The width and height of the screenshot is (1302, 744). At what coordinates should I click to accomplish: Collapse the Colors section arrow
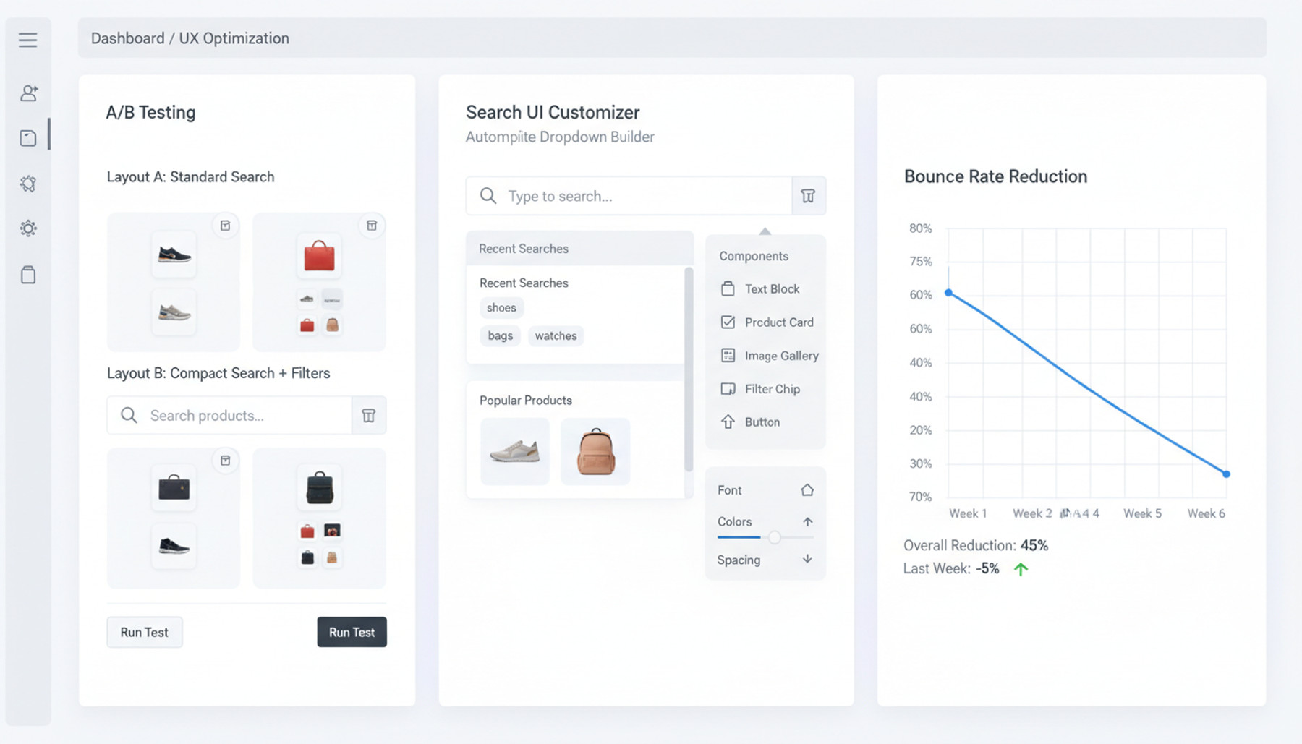point(807,521)
